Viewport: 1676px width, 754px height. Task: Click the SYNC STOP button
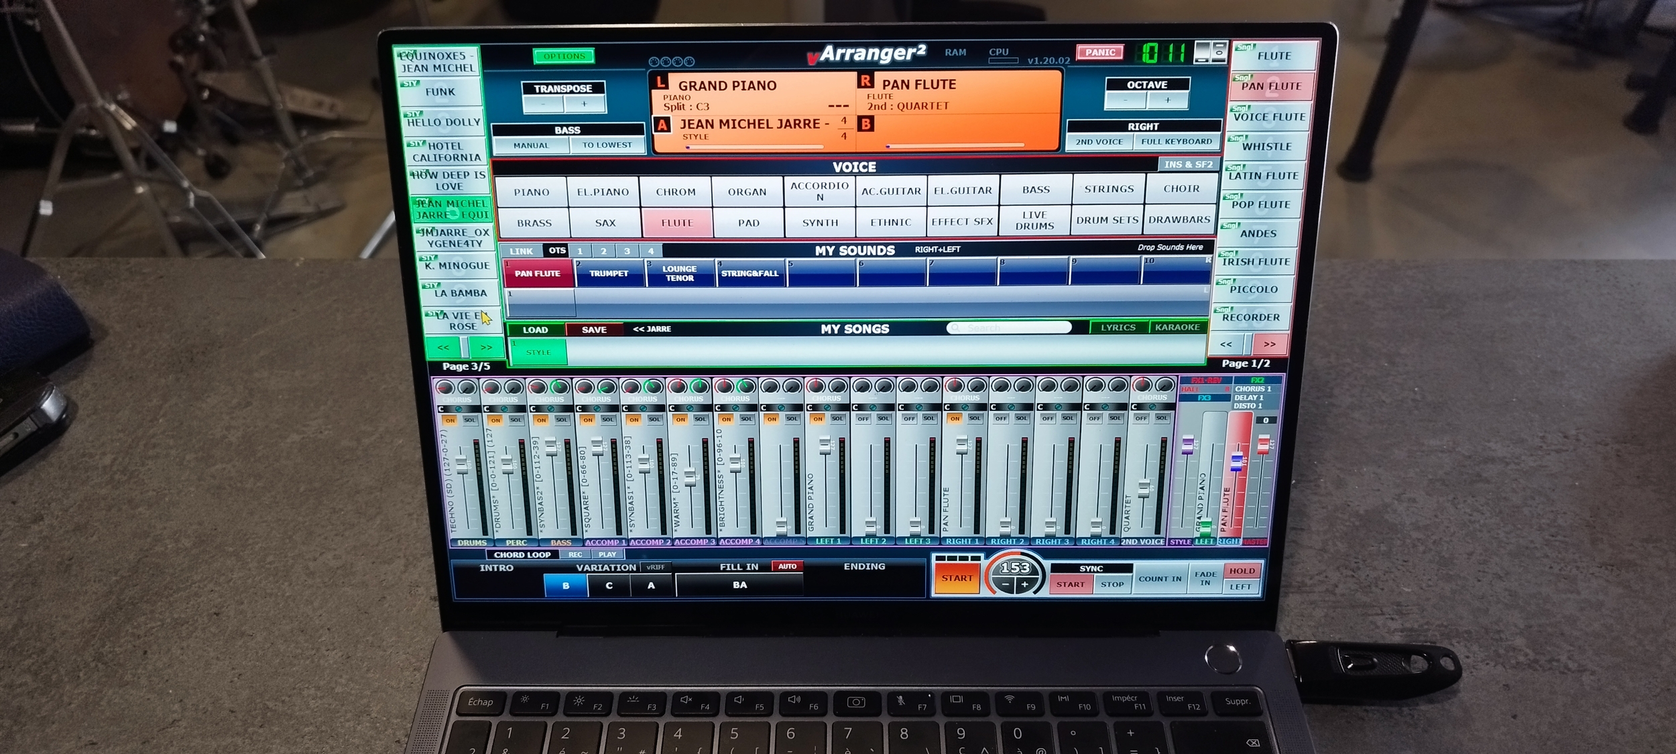tap(1112, 584)
